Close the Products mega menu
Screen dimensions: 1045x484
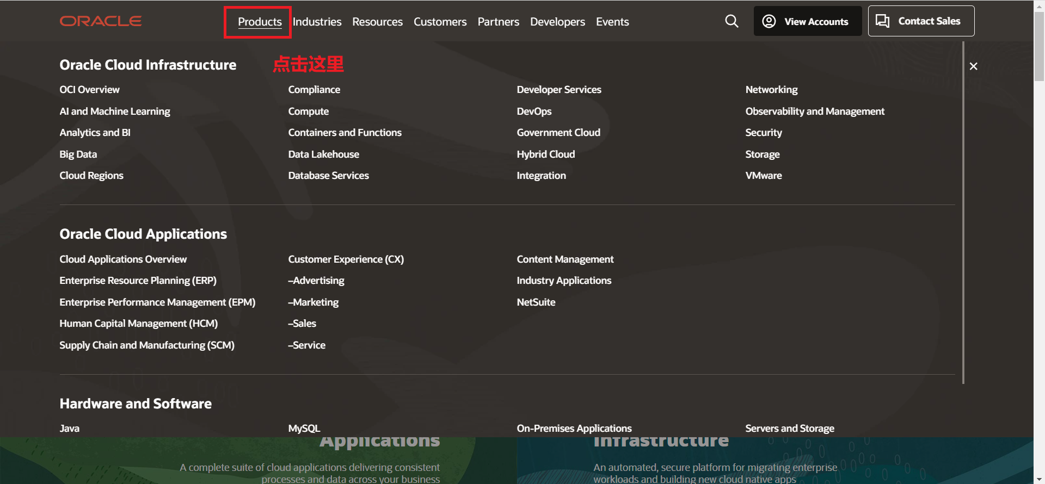pyautogui.click(x=974, y=66)
